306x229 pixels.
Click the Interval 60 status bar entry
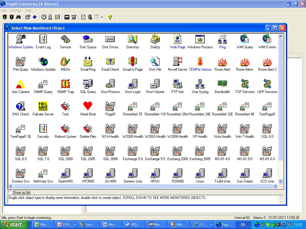[x=242, y=217]
